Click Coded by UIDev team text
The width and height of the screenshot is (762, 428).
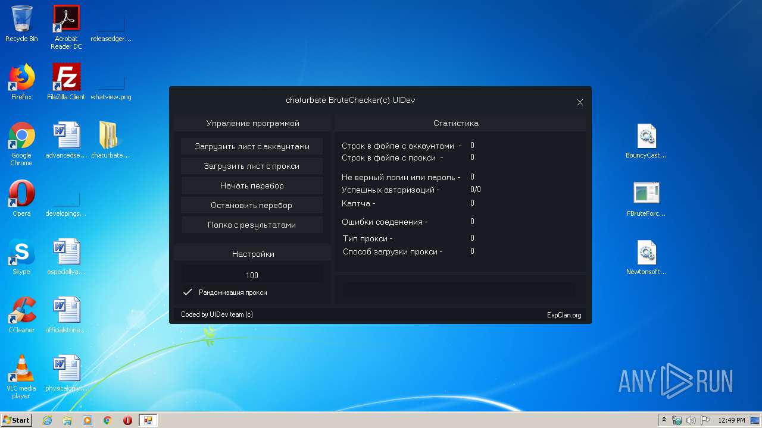[x=217, y=314]
